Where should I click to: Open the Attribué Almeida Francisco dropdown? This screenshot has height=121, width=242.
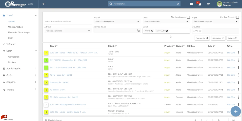point(68,31)
